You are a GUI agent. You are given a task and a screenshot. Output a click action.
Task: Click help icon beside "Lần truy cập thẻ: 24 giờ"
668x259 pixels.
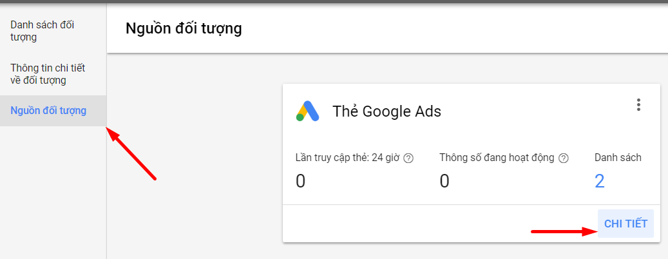tap(408, 158)
